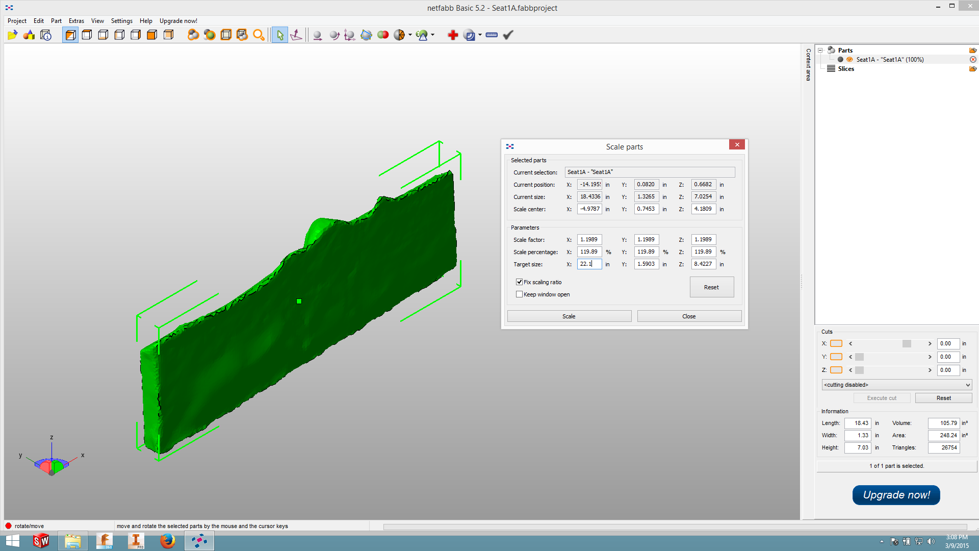The image size is (979, 551).
Task: Click the black checkmark toolbar icon
Action: [x=508, y=35]
